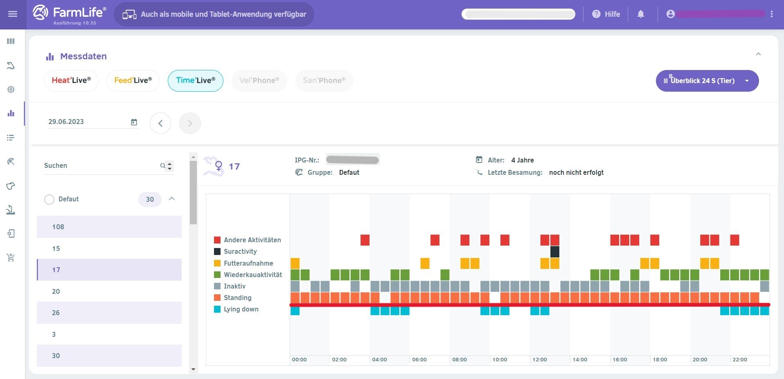Viewport: 784px width, 379px height.
Task: Open the three-dot user options menu
Action: click(772, 14)
